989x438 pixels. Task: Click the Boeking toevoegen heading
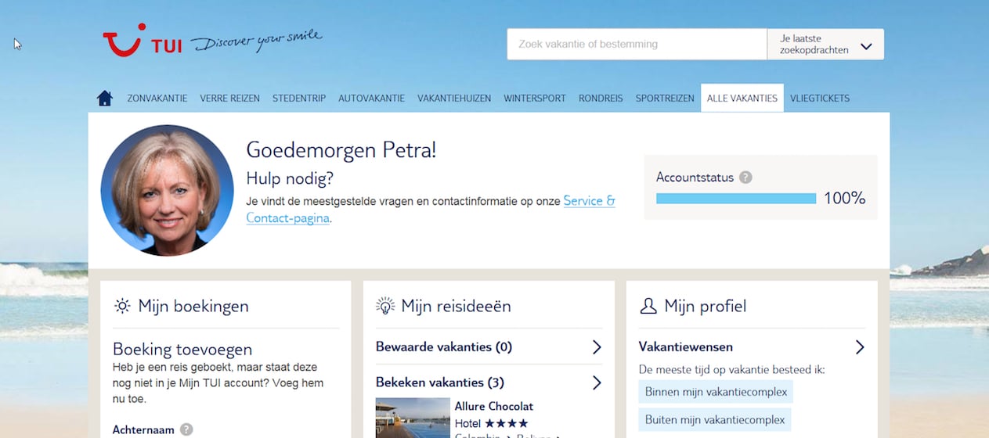(x=182, y=350)
